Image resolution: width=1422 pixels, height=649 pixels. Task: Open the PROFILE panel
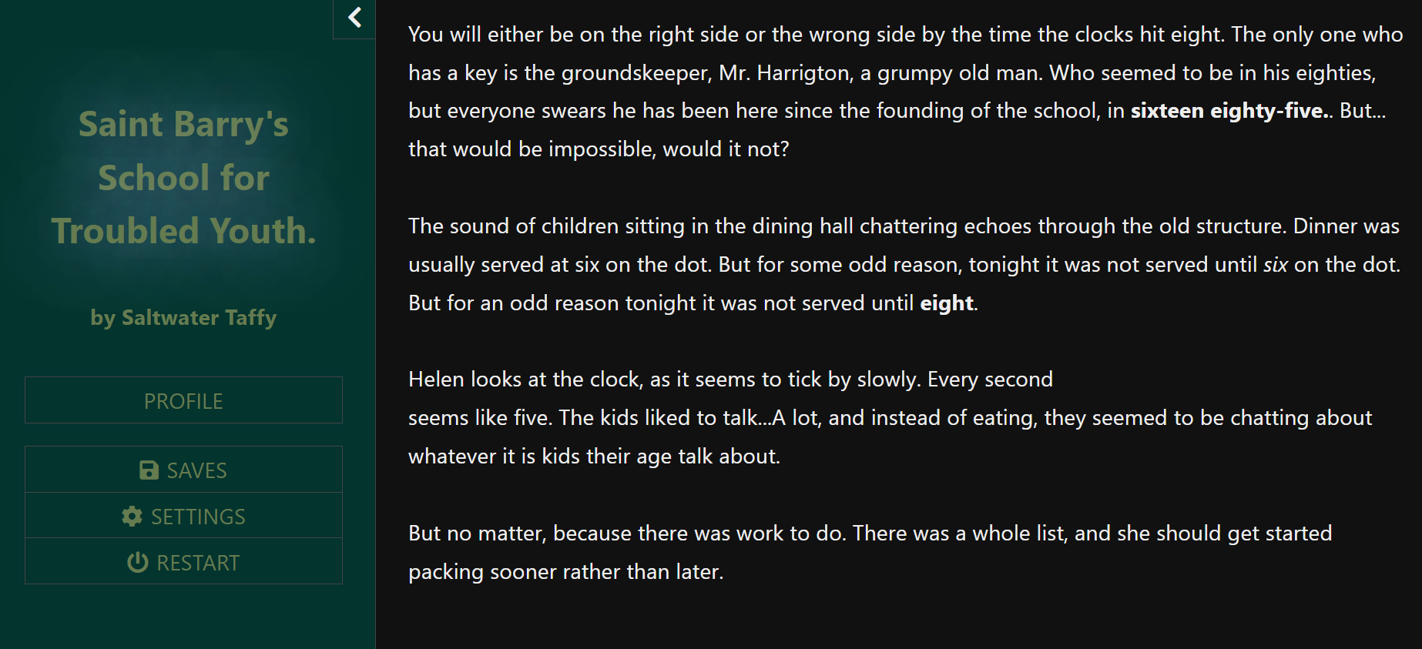[x=183, y=400]
